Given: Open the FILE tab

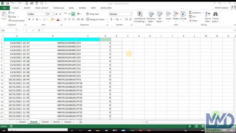Looking at the screenshot, I should pyautogui.click(x=5, y=8).
